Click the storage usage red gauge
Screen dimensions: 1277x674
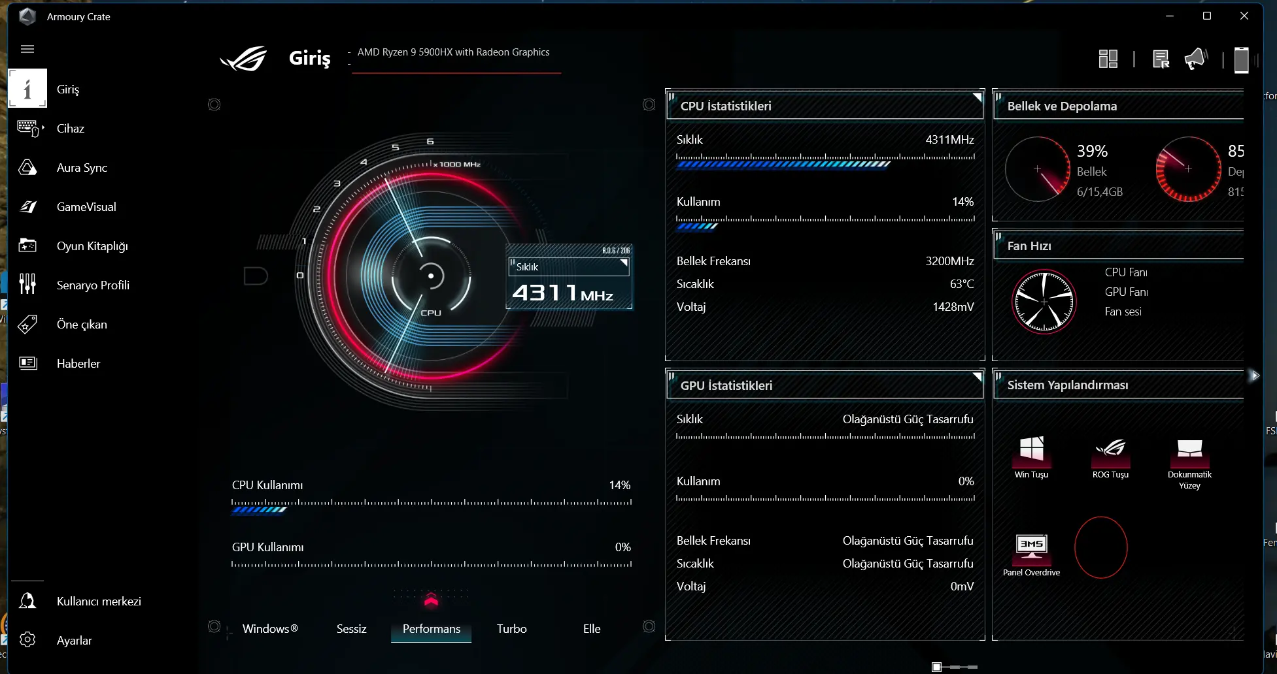tap(1188, 169)
